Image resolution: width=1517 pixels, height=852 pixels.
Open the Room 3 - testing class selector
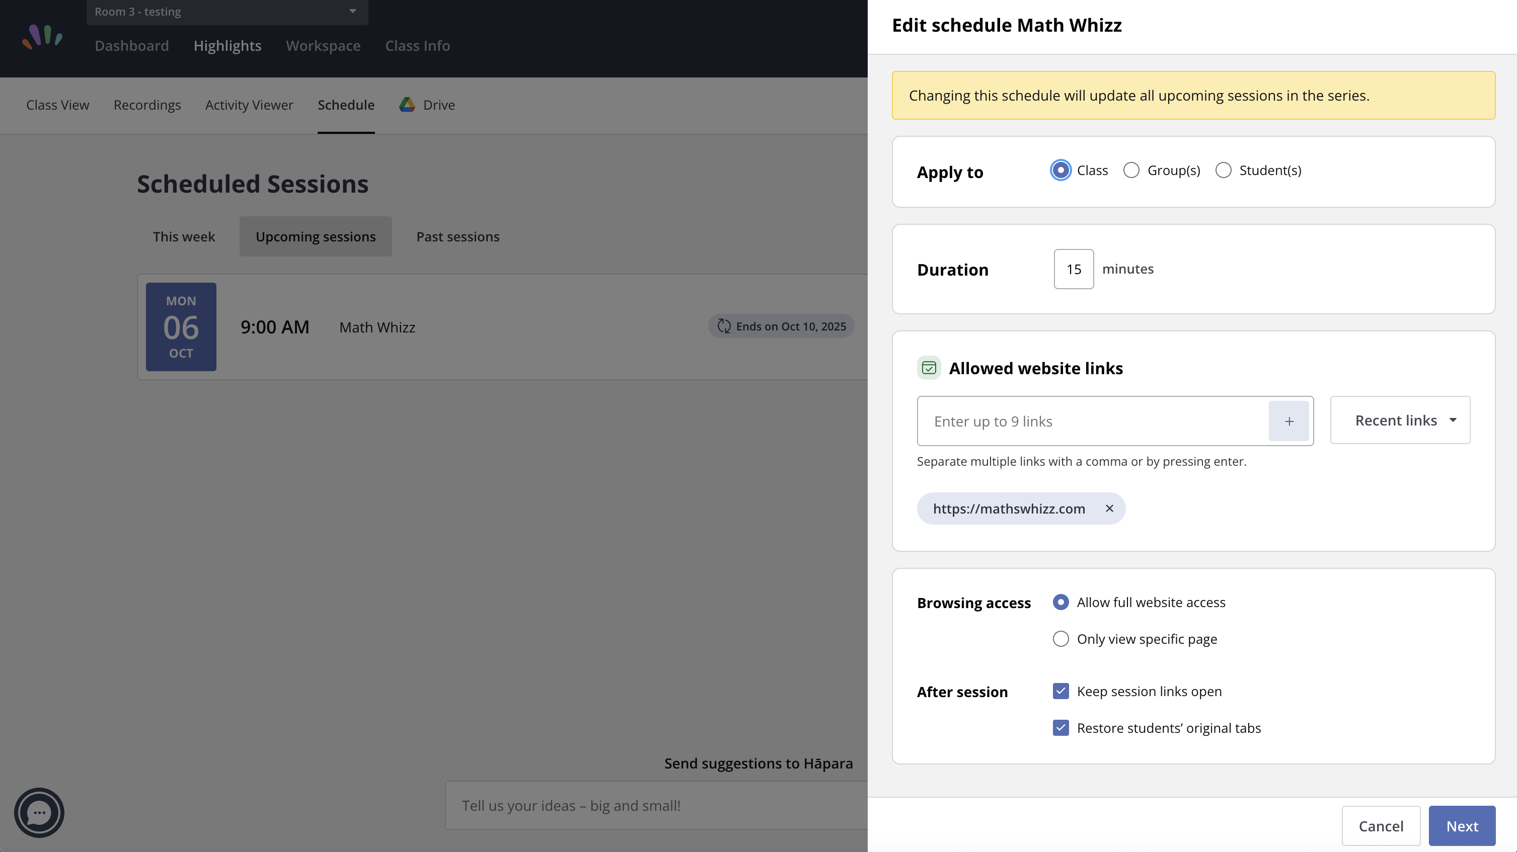(x=227, y=12)
